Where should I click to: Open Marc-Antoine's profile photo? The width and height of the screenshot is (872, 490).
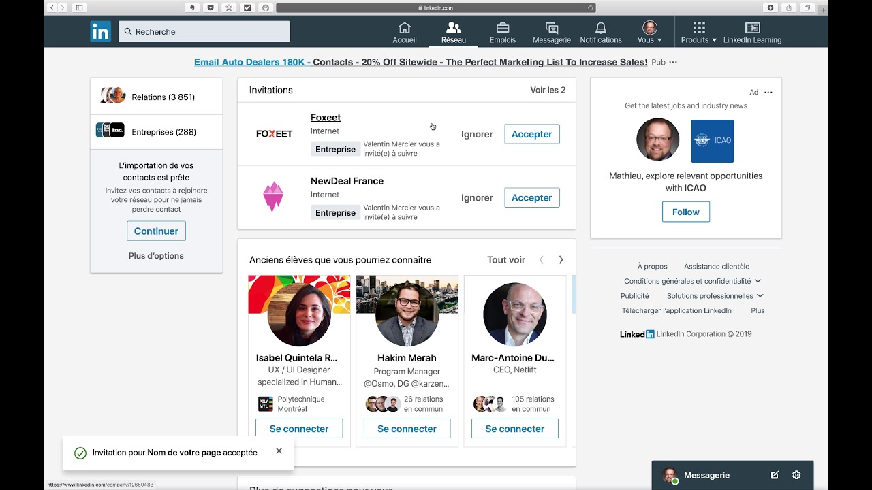515,314
